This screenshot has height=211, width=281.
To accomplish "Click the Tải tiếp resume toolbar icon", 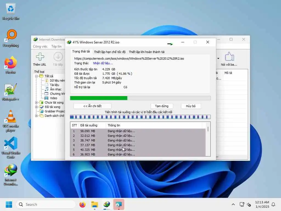I will point(58,59).
